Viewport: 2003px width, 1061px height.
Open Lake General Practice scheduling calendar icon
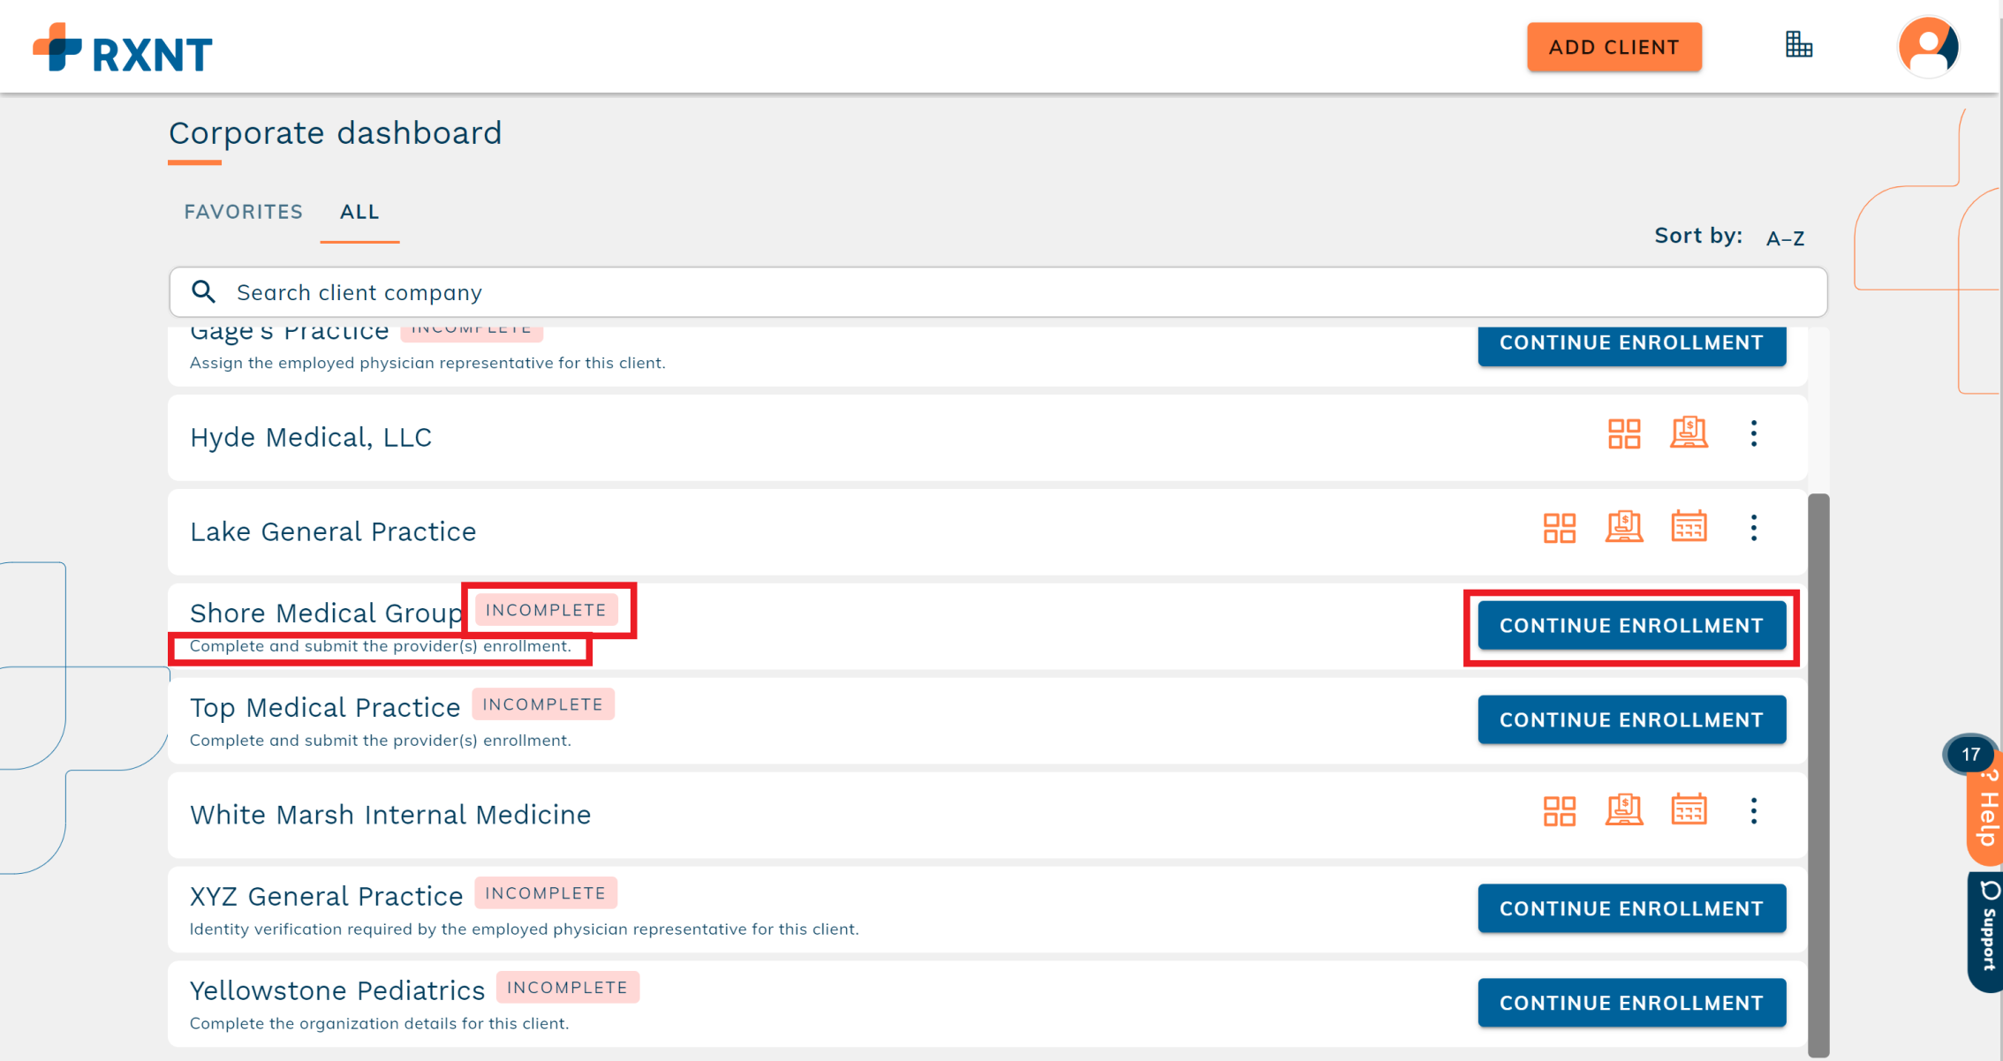[1689, 527]
